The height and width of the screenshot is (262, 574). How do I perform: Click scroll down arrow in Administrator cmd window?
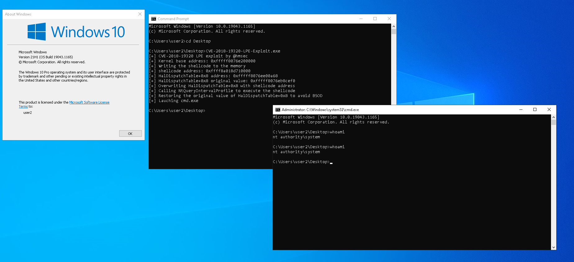click(554, 247)
